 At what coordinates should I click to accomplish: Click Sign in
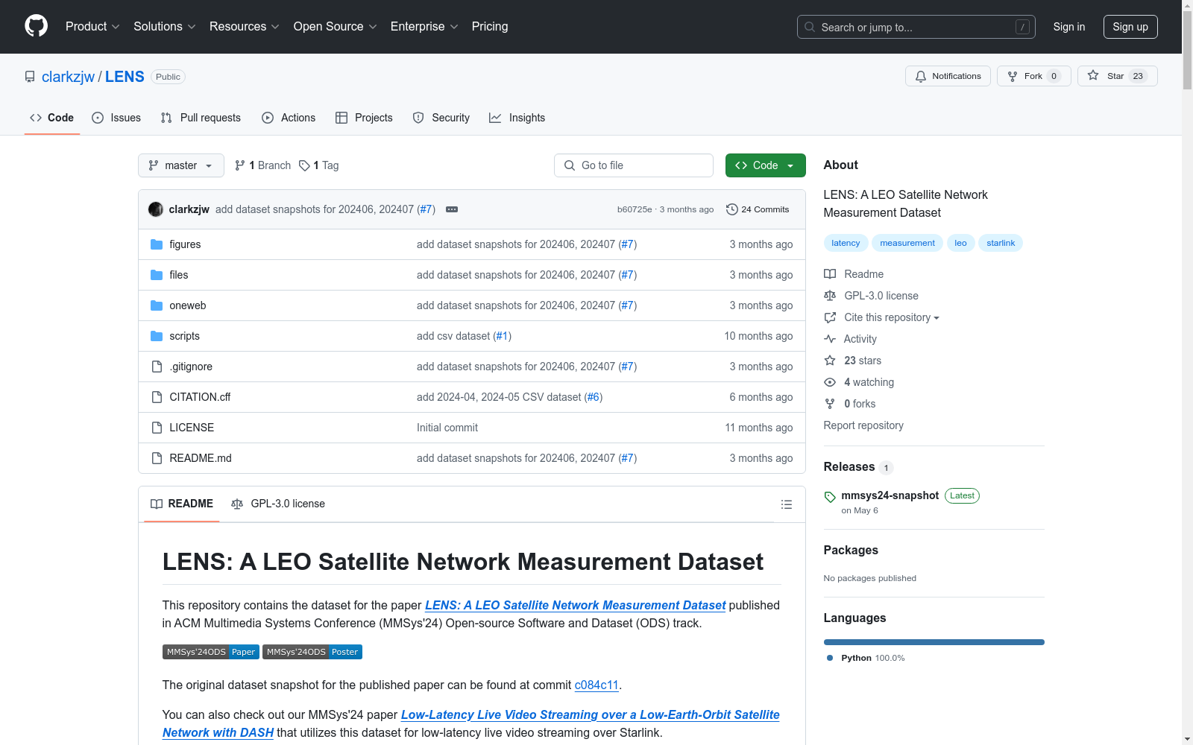[1069, 27]
